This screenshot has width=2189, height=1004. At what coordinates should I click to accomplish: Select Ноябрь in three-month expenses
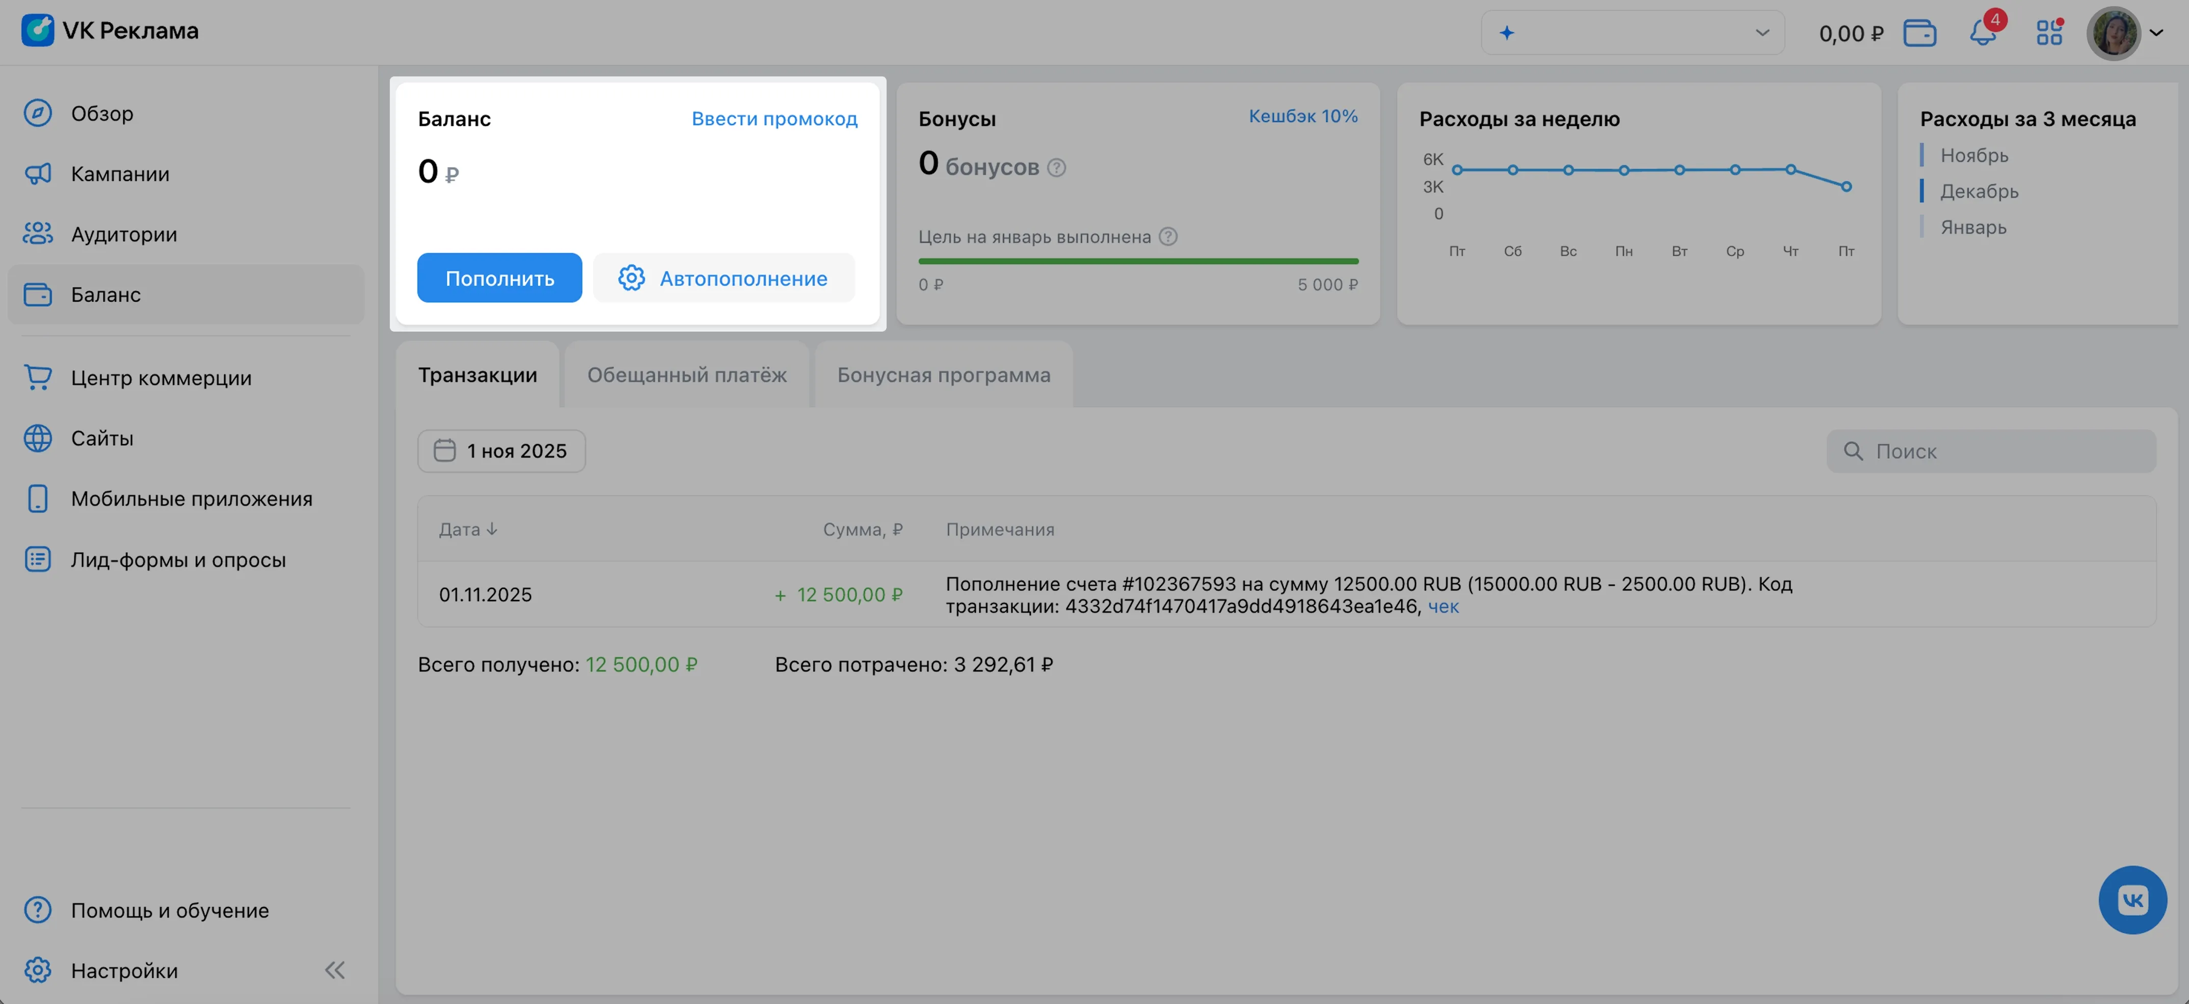[1974, 155]
